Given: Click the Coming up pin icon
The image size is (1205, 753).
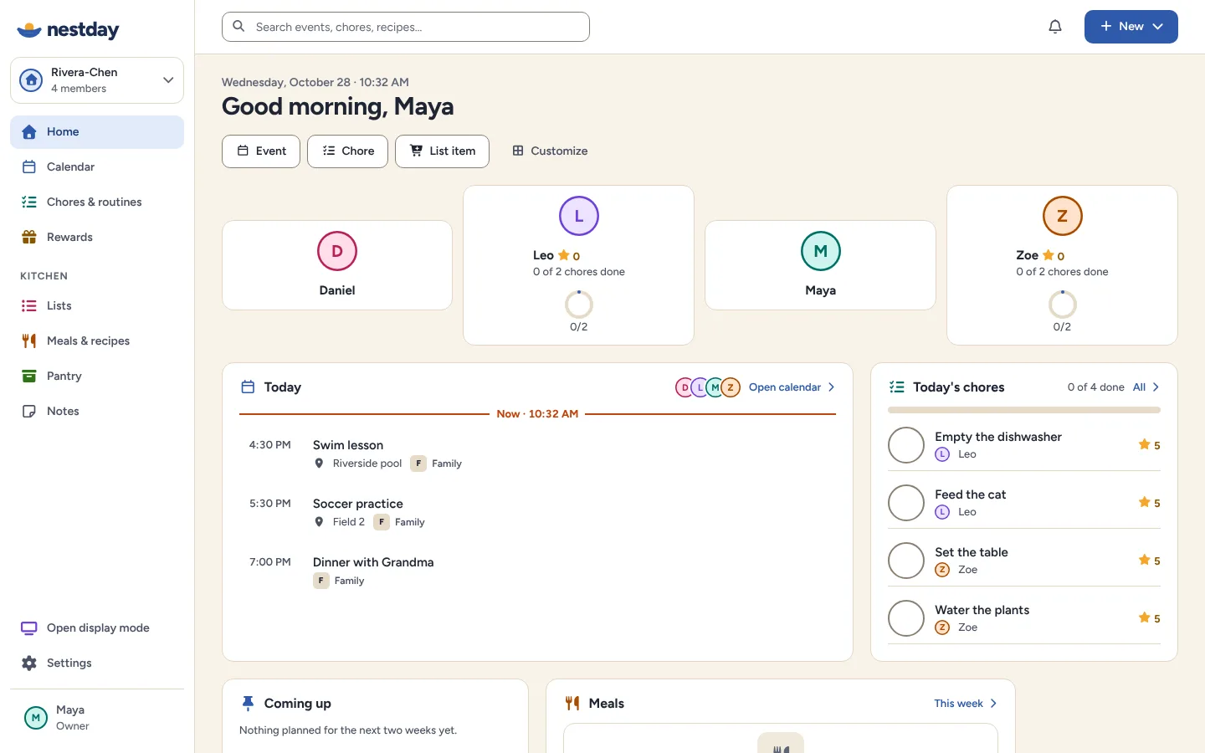Looking at the screenshot, I should pyautogui.click(x=248, y=704).
